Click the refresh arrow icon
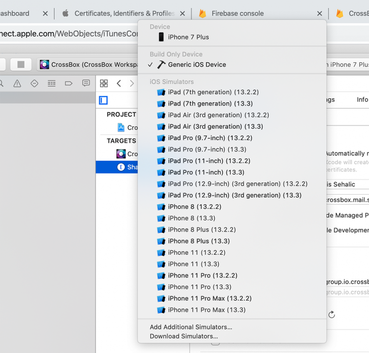The width and height of the screenshot is (369, 353). [x=332, y=314]
